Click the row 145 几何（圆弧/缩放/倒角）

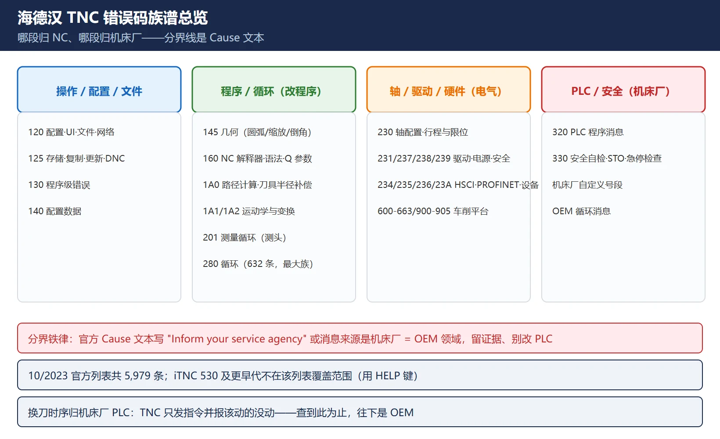tap(258, 132)
